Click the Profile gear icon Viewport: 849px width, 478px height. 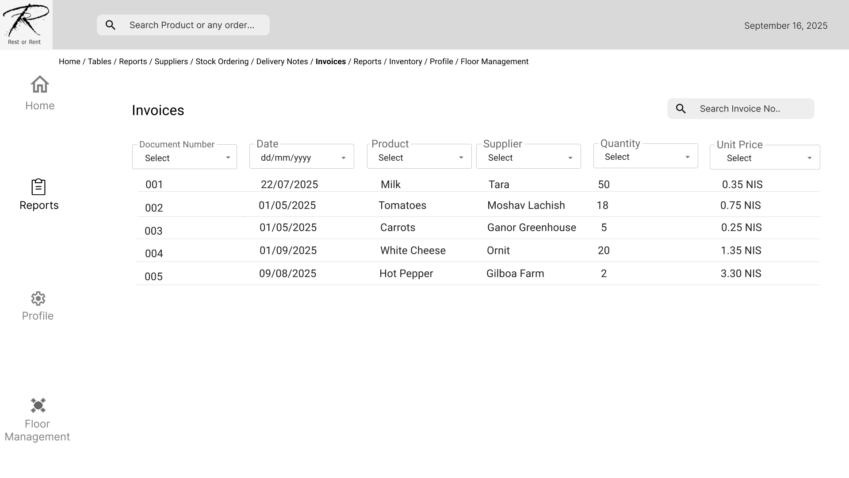tap(38, 299)
